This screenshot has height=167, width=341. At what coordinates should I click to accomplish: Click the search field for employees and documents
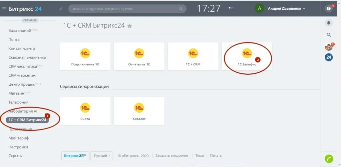127,9
